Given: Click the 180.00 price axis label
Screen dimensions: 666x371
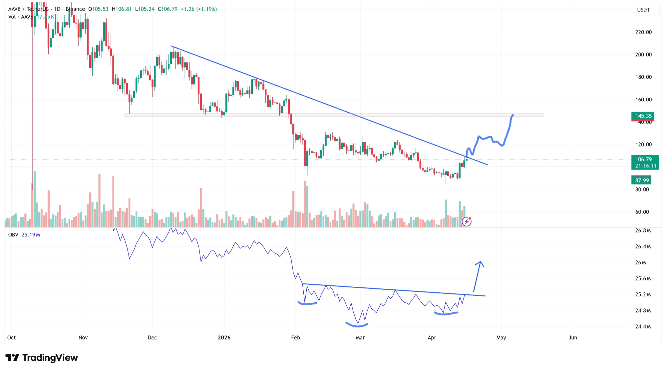Looking at the screenshot, I should (x=643, y=77).
